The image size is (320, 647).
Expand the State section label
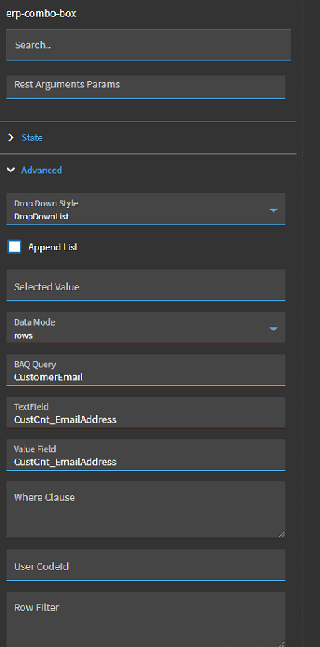click(32, 137)
